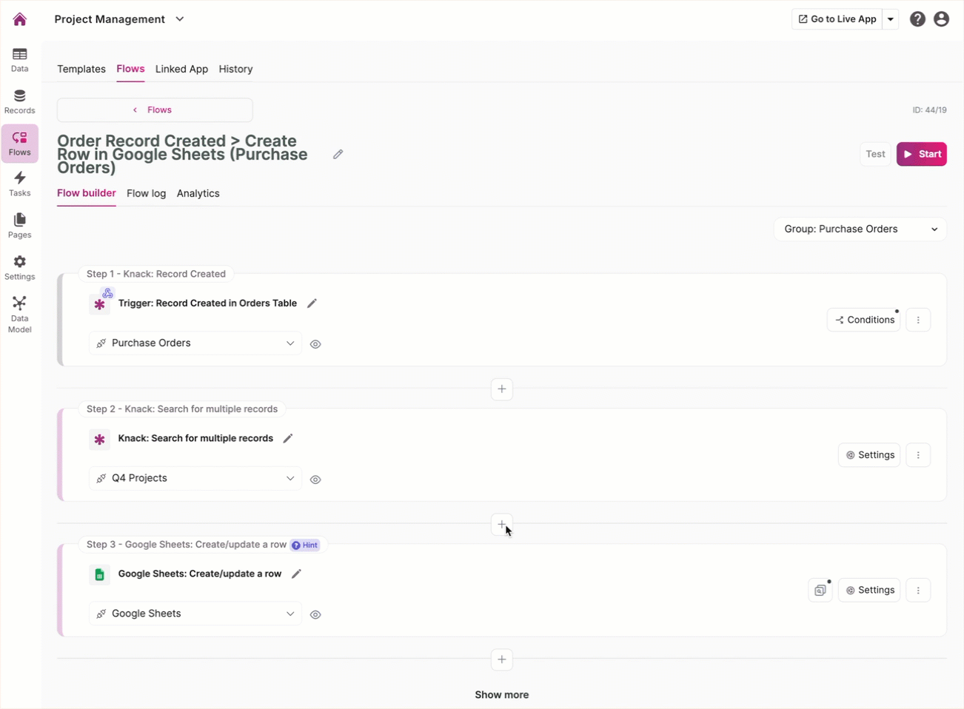Add a step after Step 1 with plus

(501, 389)
